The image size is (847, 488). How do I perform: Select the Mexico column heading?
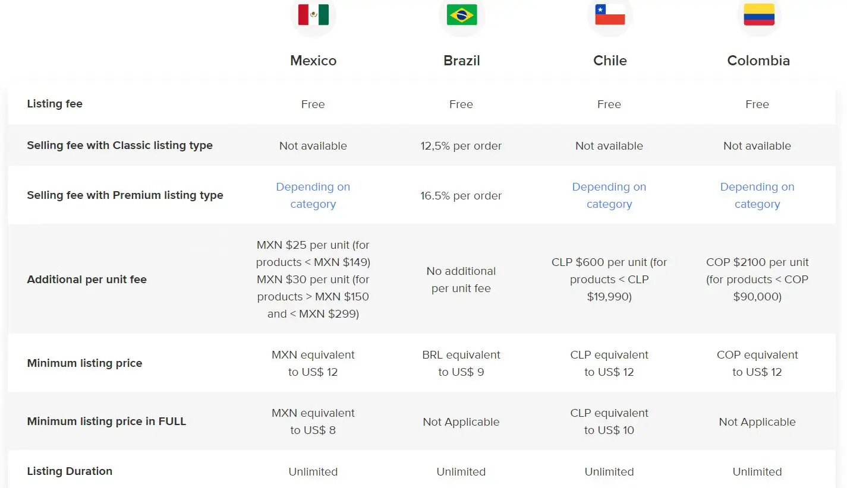click(313, 61)
